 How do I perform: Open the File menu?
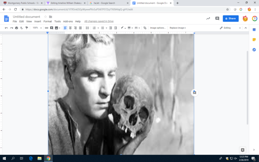[15, 21]
